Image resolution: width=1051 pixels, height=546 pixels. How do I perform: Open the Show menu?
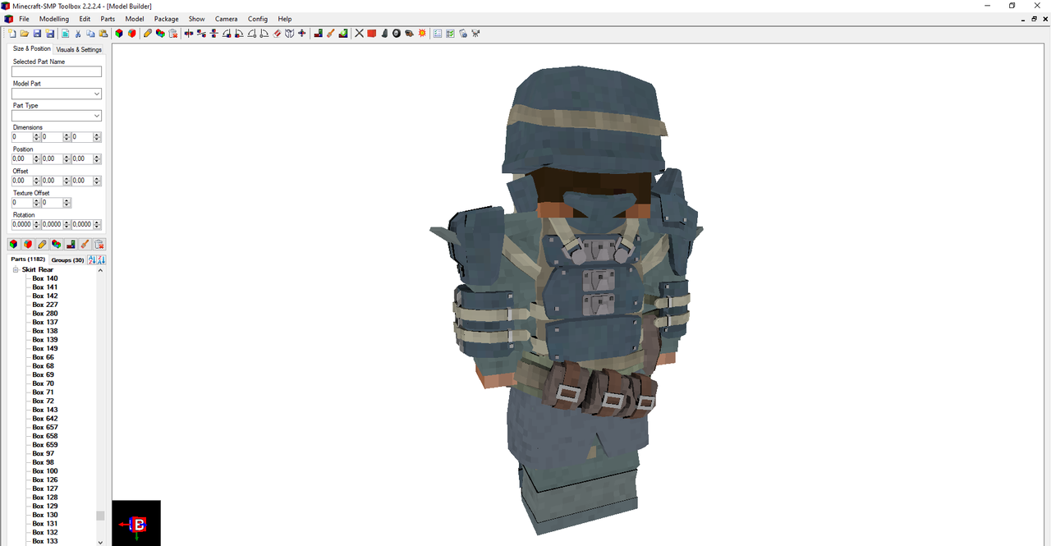[196, 19]
